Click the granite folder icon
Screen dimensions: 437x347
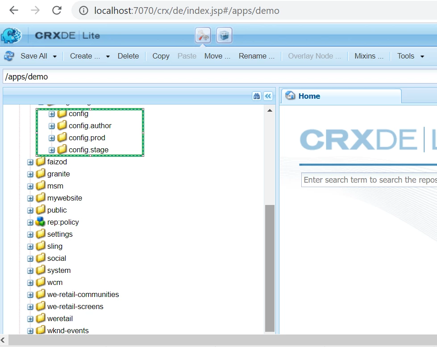tap(41, 173)
